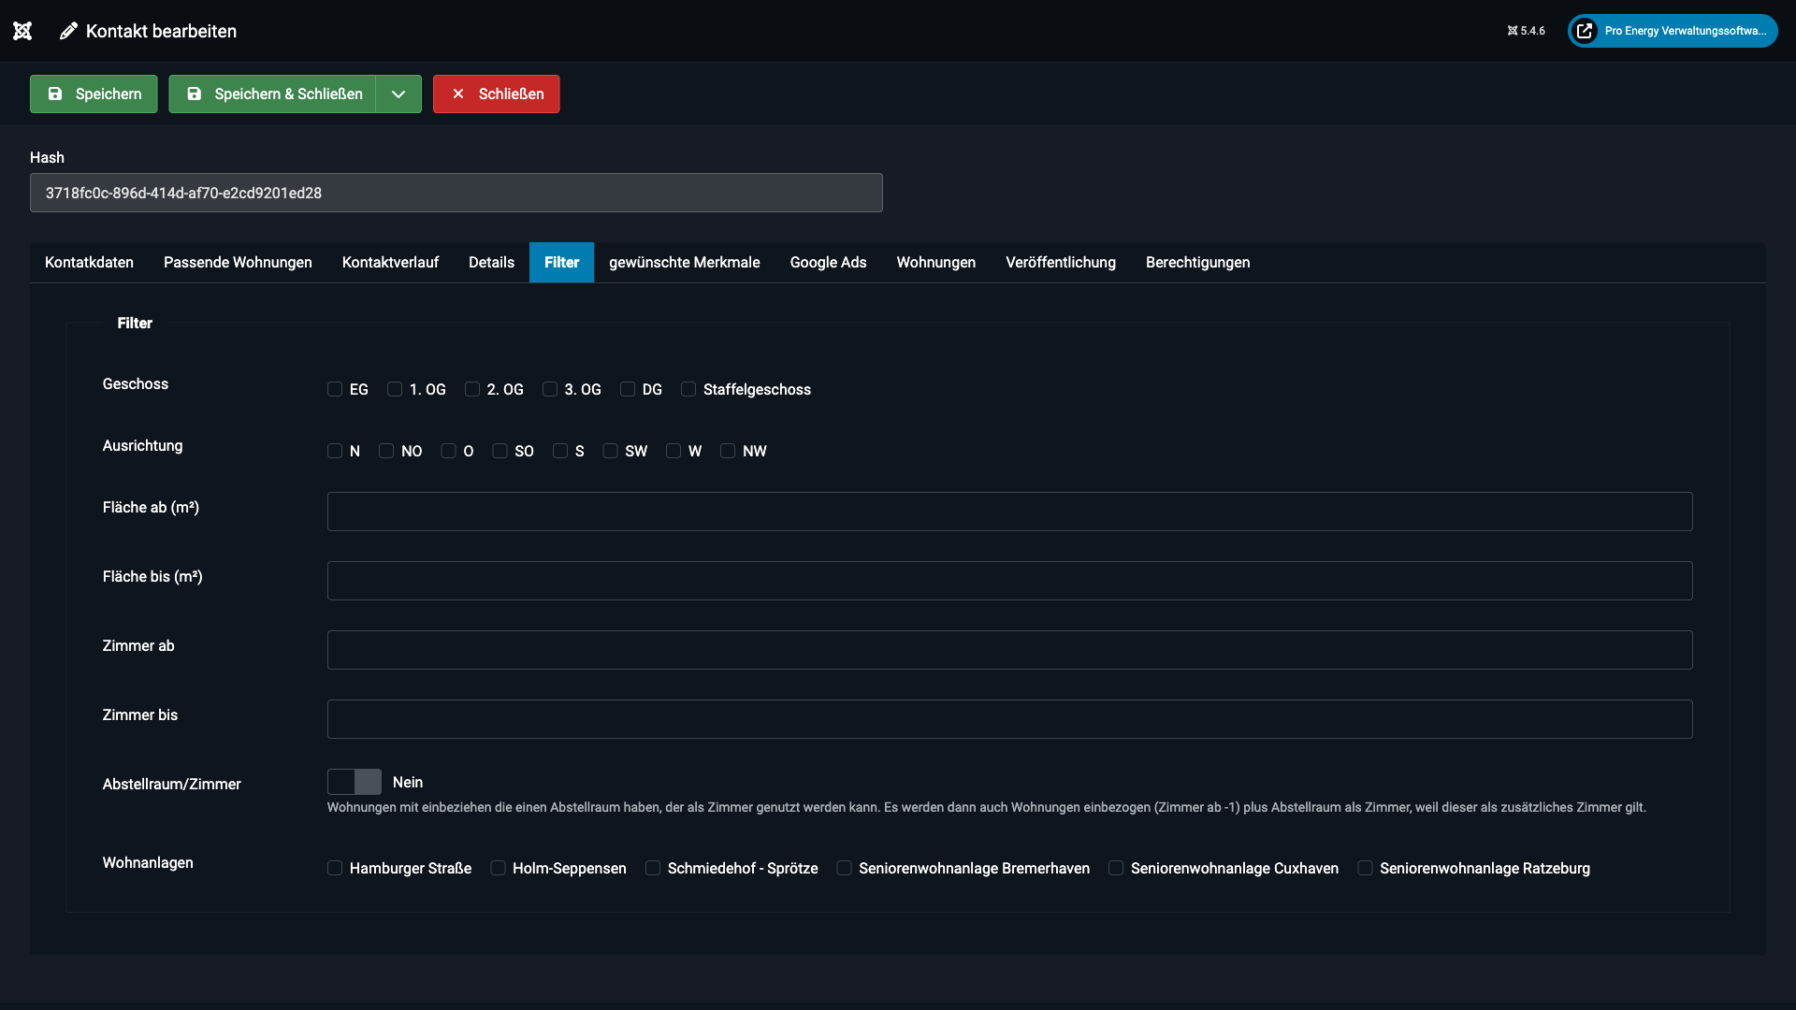Check Seniorenwohnanlage Bremerhaven checkbox
Image resolution: width=1796 pixels, height=1010 pixels.
pos(845,868)
